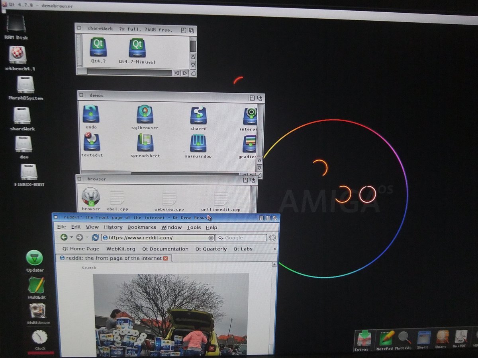Open Qt Quarterly bookmark
Screen dimensions: 478x358
point(211,249)
